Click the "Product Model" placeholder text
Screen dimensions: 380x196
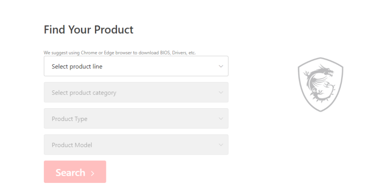(x=72, y=145)
